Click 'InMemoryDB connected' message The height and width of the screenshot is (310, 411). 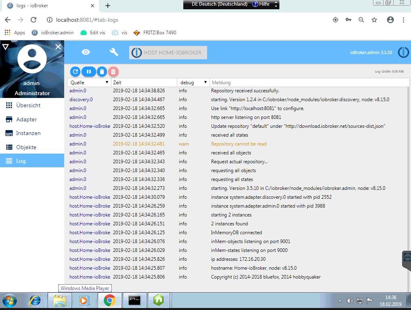point(237,233)
